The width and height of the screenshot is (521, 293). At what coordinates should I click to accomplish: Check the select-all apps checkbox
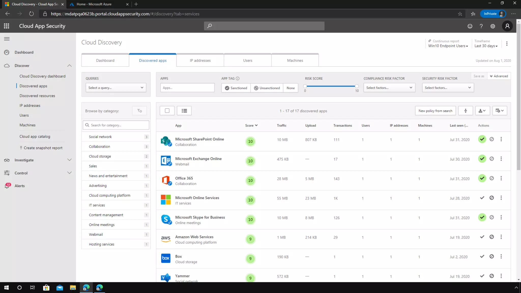tap(167, 111)
